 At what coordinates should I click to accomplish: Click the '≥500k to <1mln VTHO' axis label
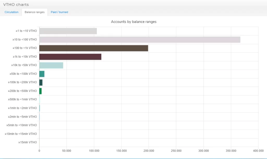(23, 100)
